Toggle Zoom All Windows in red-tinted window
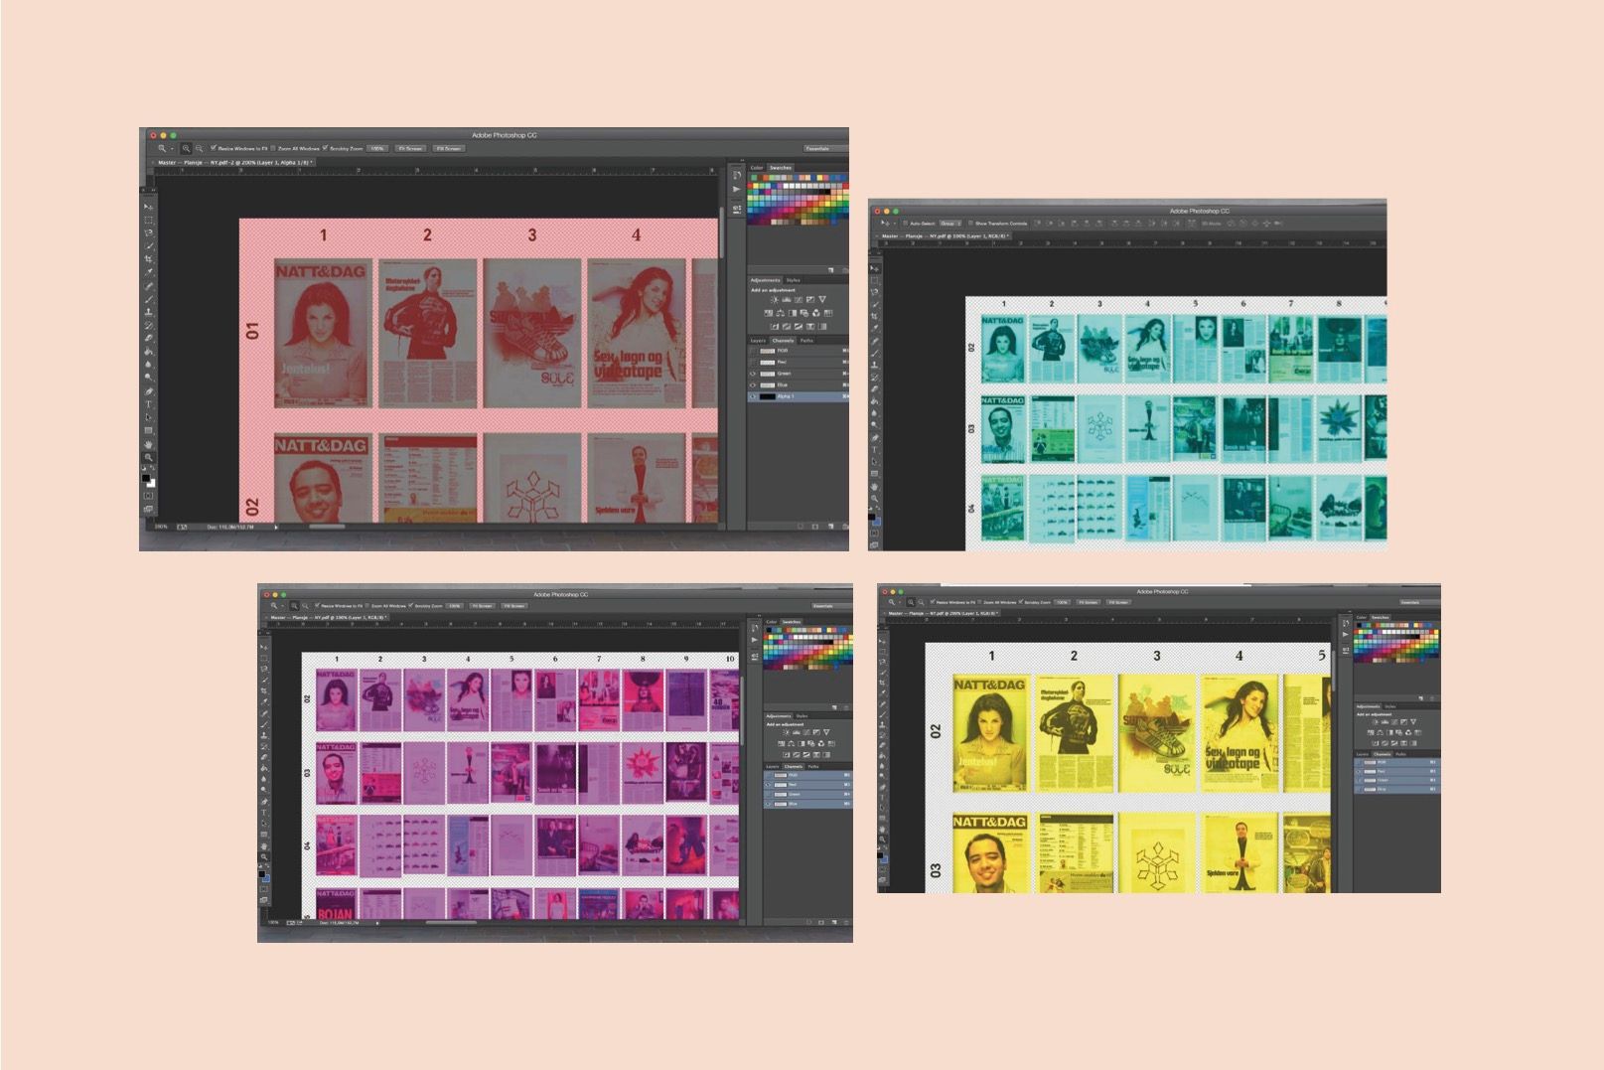This screenshot has height=1070, width=1604. pos(273,148)
